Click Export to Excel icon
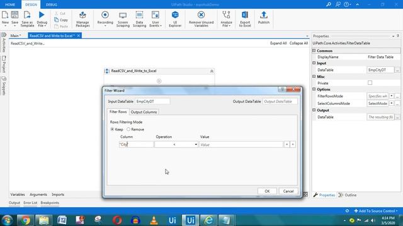This screenshot has width=403, height=226. pyautogui.click(x=245, y=15)
